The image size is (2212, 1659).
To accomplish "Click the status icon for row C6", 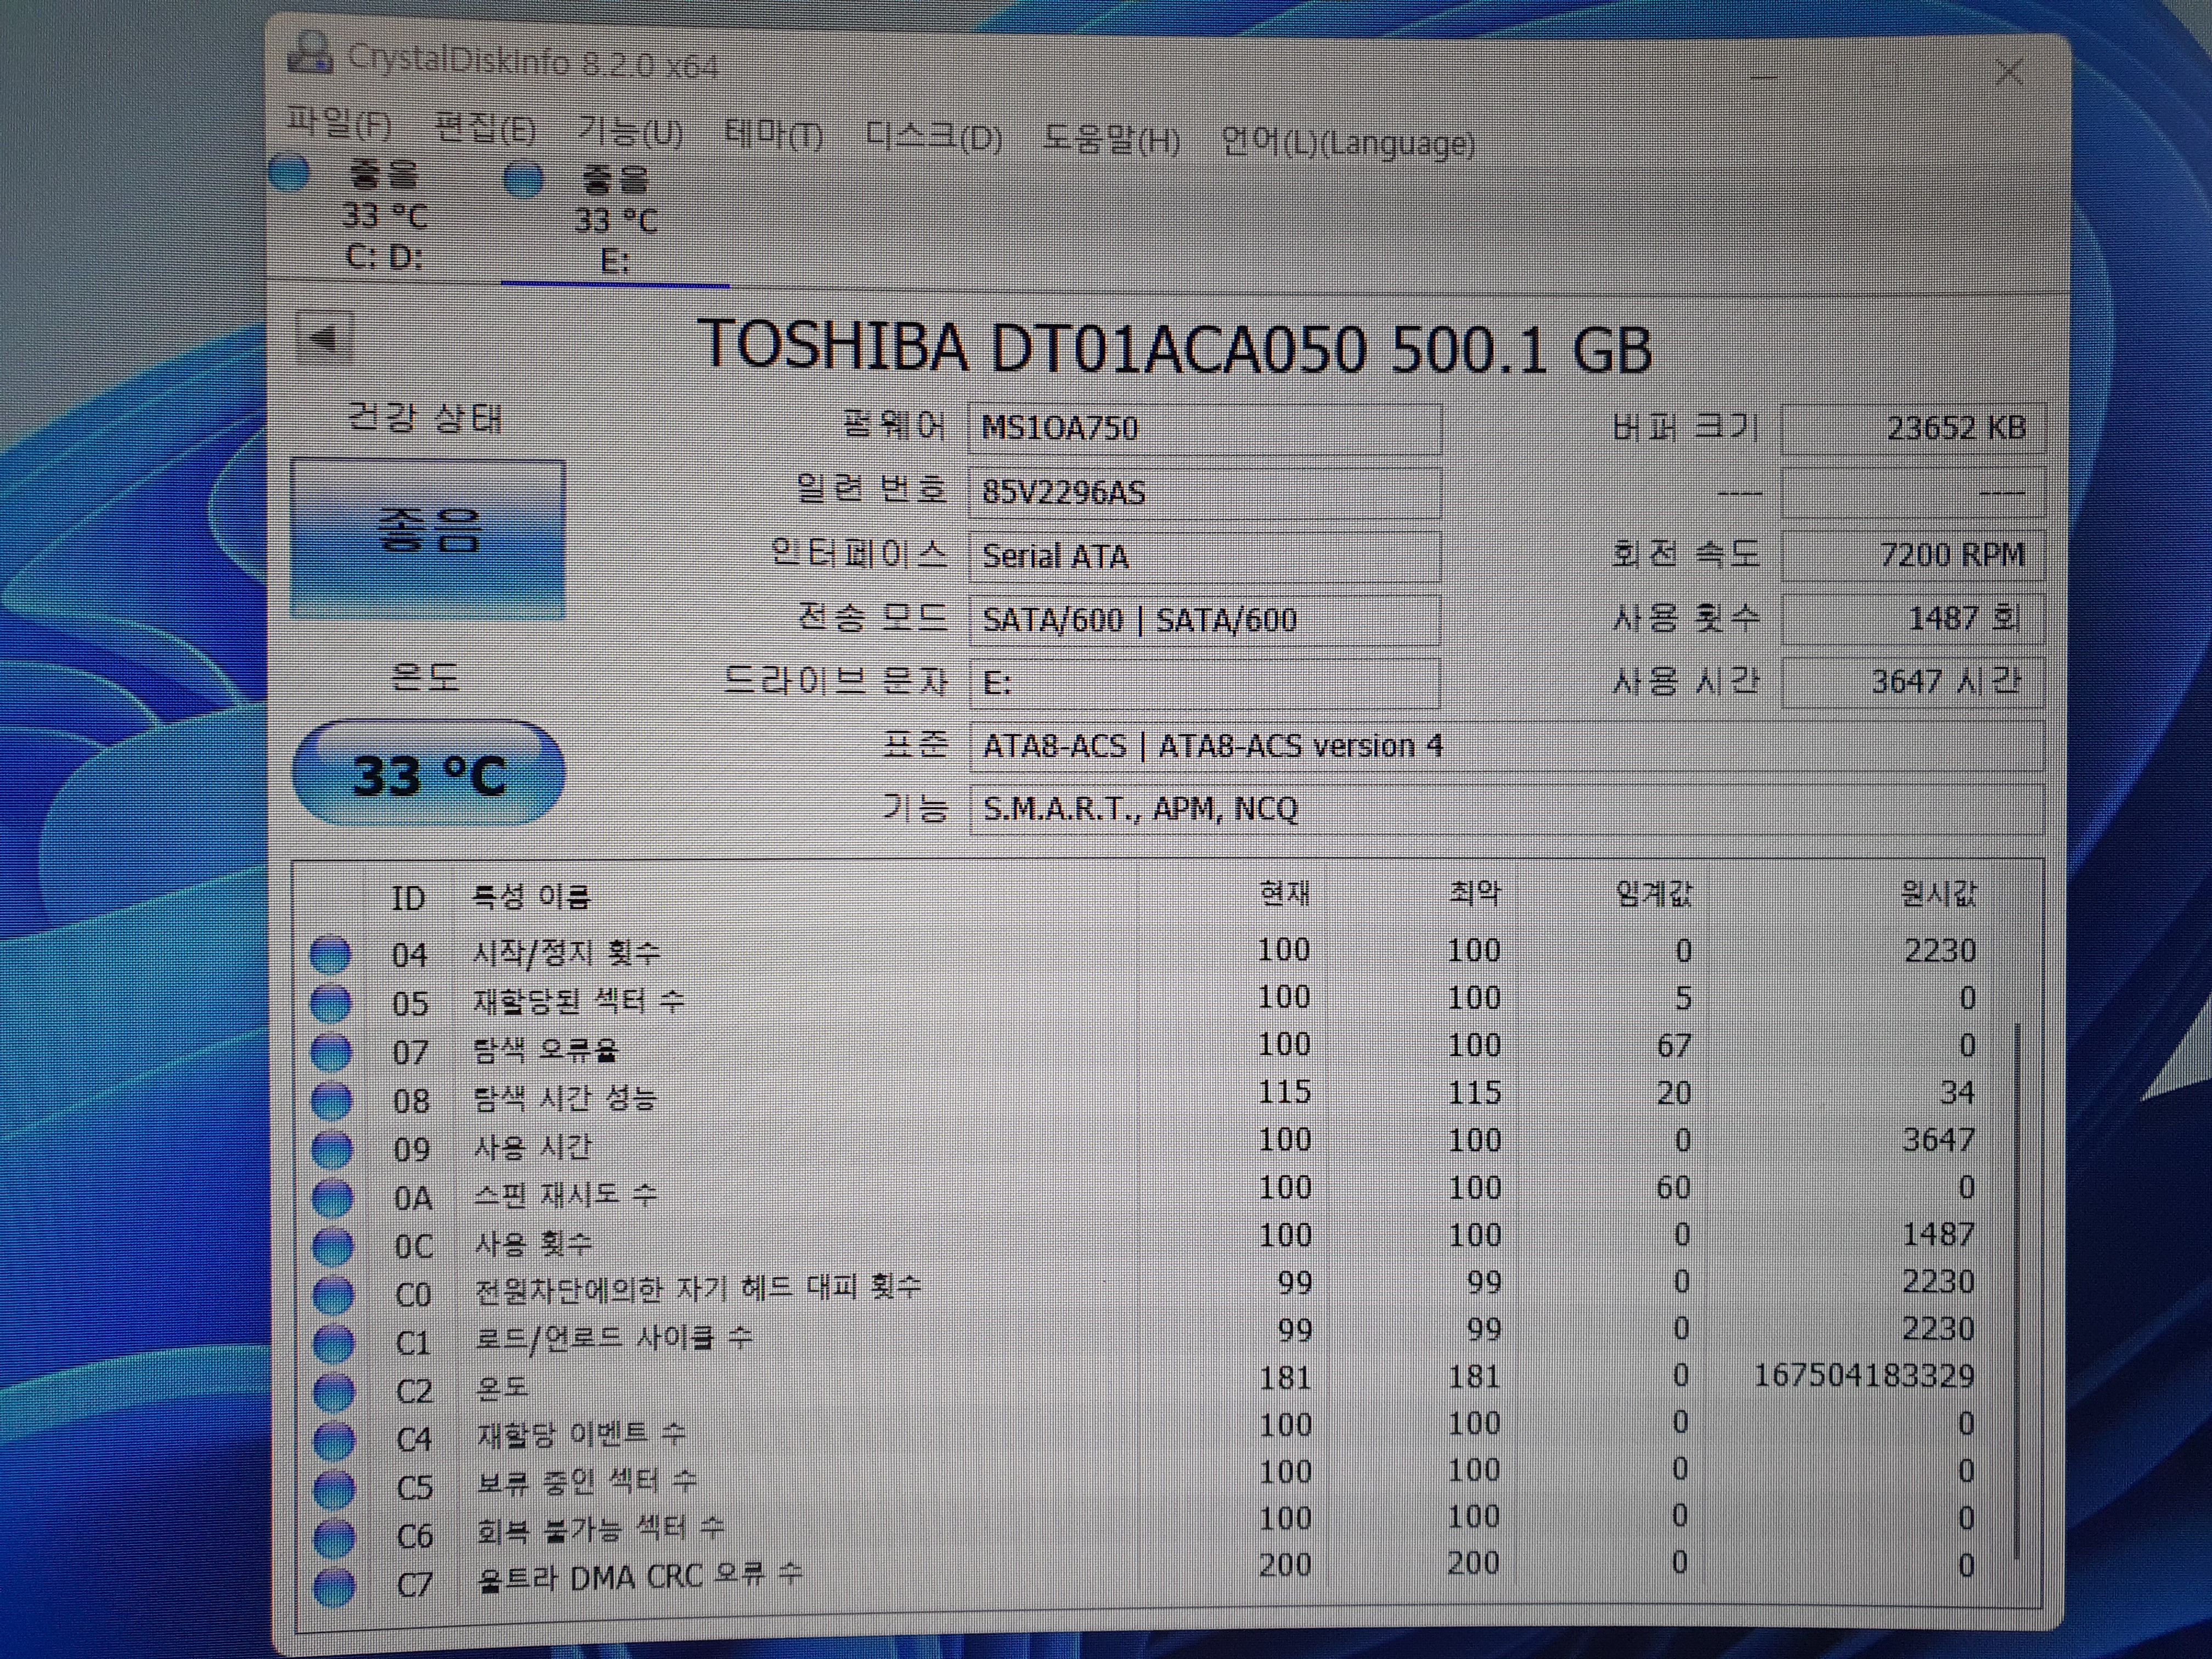I will tap(334, 1537).
